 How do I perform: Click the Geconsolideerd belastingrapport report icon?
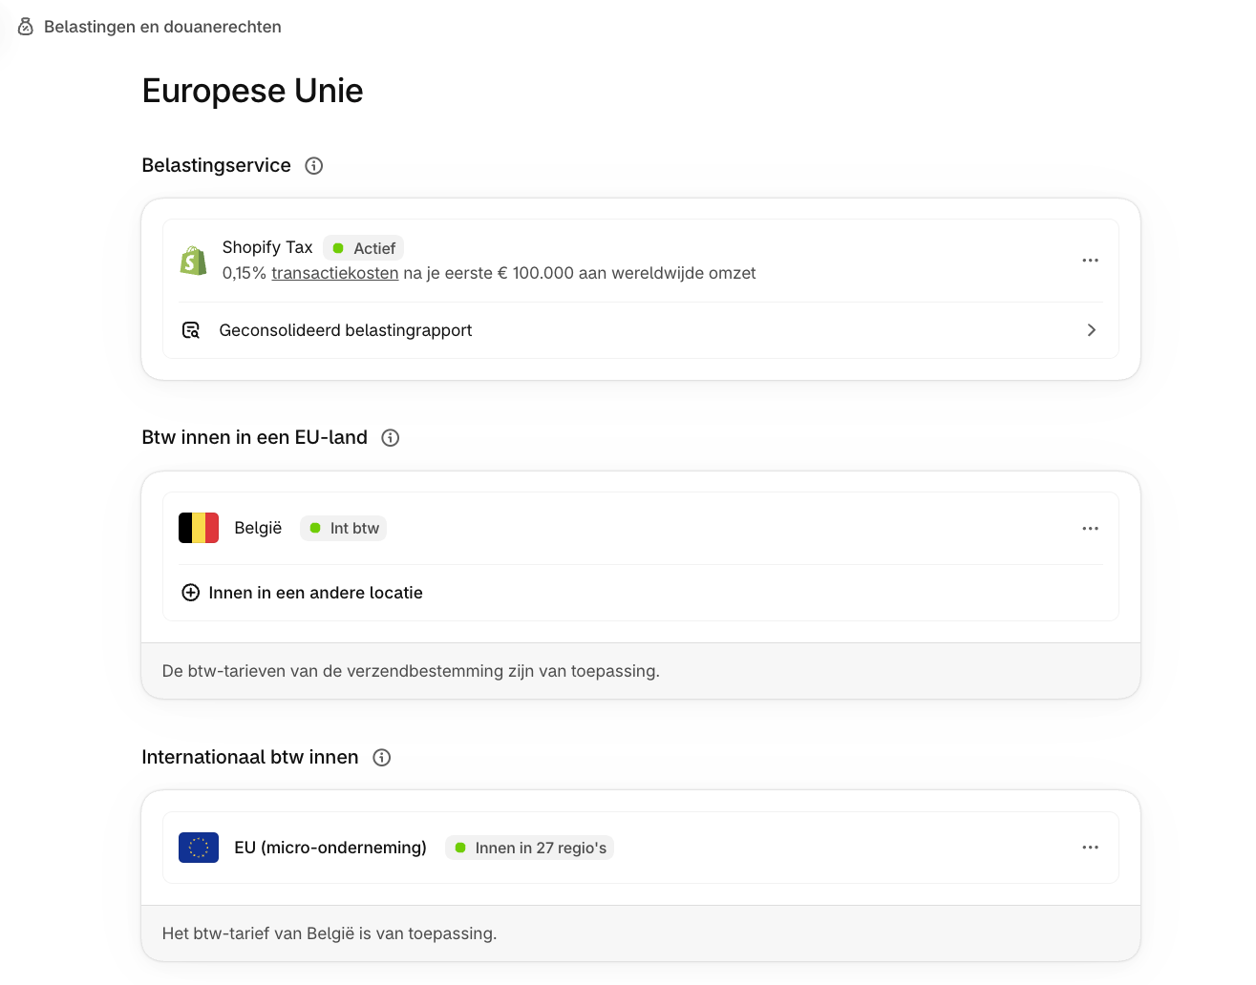point(191,330)
